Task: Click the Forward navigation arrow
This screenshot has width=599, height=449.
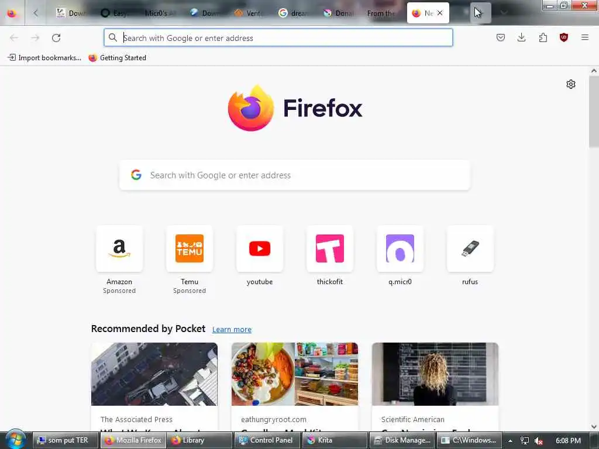Action: point(35,38)
